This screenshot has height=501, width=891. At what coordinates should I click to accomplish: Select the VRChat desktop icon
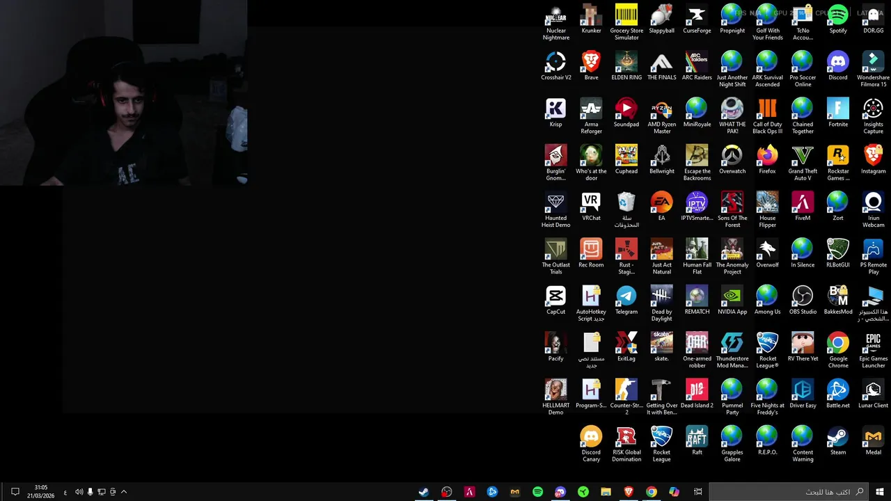point(591,206)
